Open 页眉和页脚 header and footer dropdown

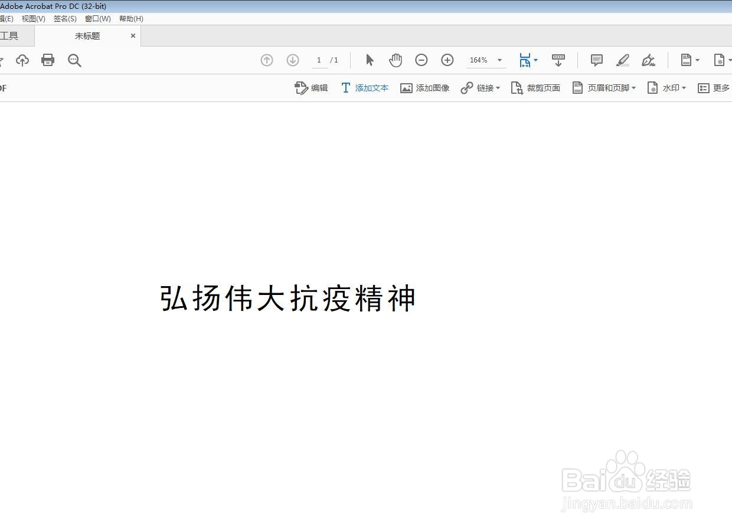(x=604, y=88)
